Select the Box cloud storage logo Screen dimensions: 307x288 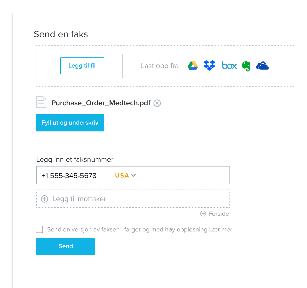[x=229, y=65]
